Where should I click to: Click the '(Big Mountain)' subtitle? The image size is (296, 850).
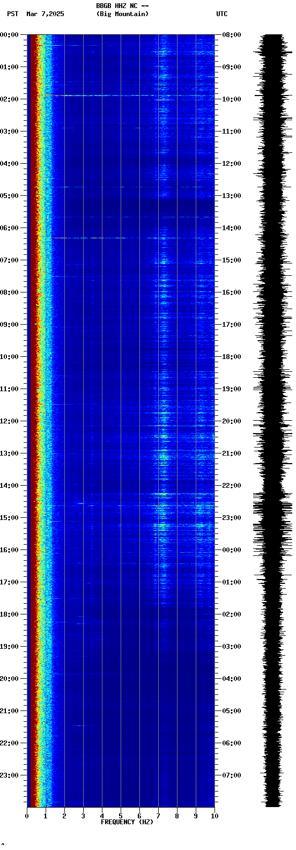click(122, 14)
